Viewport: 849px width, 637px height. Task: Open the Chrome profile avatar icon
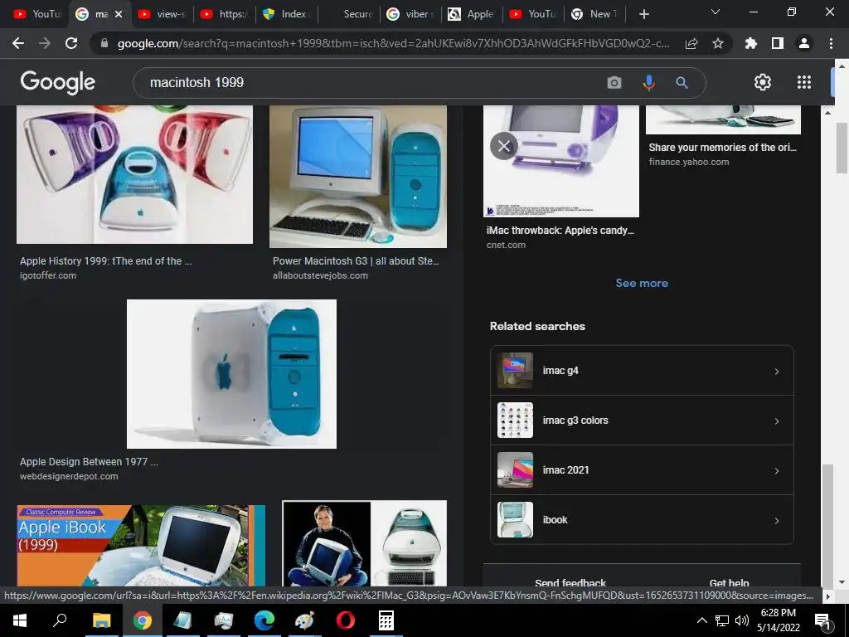pyautogui.click(x=804, y=43)
